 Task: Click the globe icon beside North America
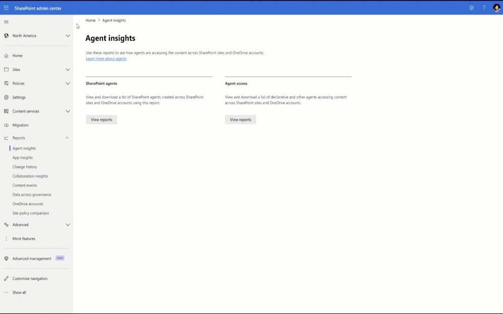(x=6, y=36)
